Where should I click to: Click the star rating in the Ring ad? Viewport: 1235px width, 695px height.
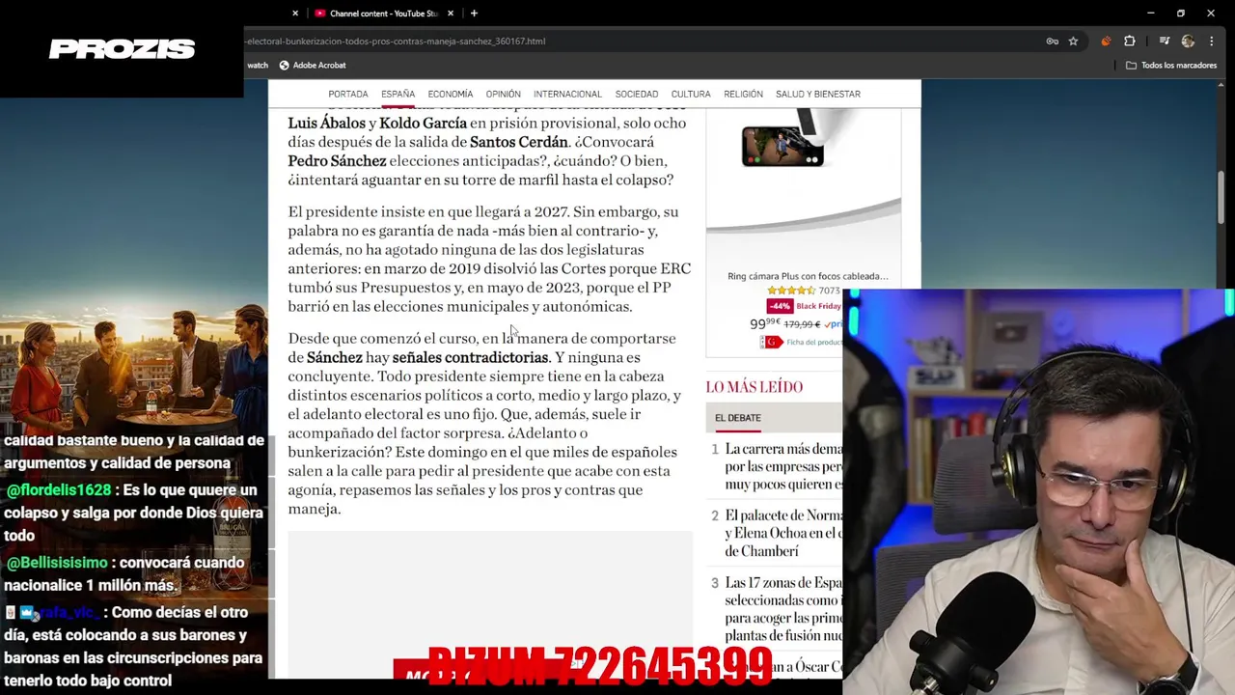[x=791, y=291]
